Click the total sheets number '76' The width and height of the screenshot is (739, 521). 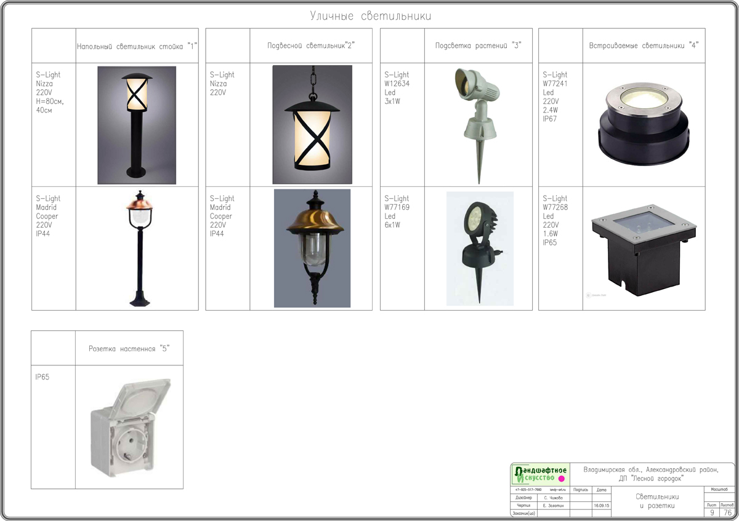tap(728, 513)
